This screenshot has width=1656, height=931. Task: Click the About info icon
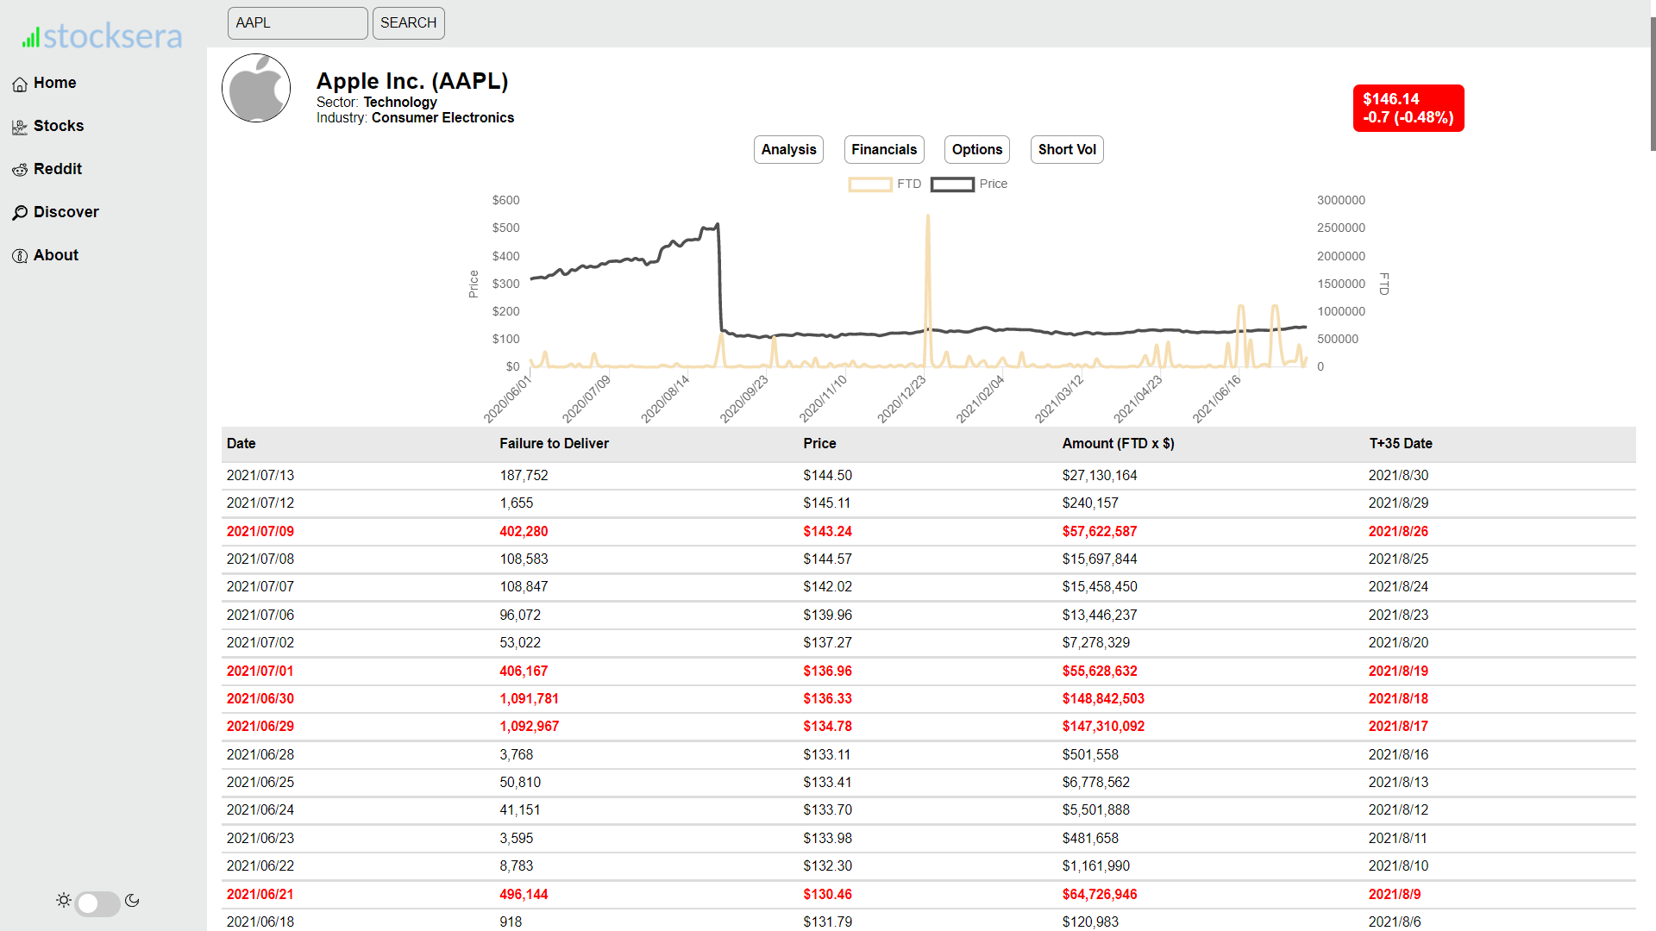coord(20,256)
